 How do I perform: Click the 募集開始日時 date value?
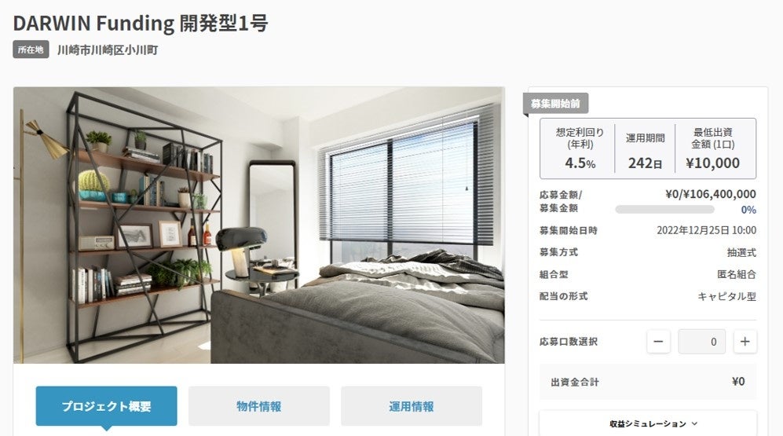706,230
